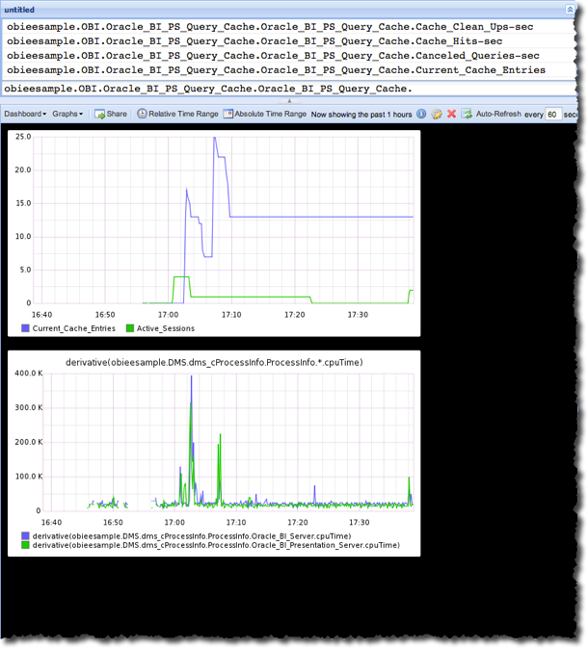Image resolution: width=588 pixels, height=649 pixels.
Task: Click the auto-refresh interval seconds field
Action: [x=552, y=114]
